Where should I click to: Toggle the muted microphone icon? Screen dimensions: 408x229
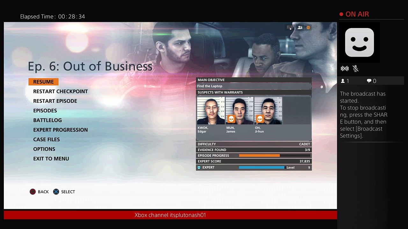356,68
